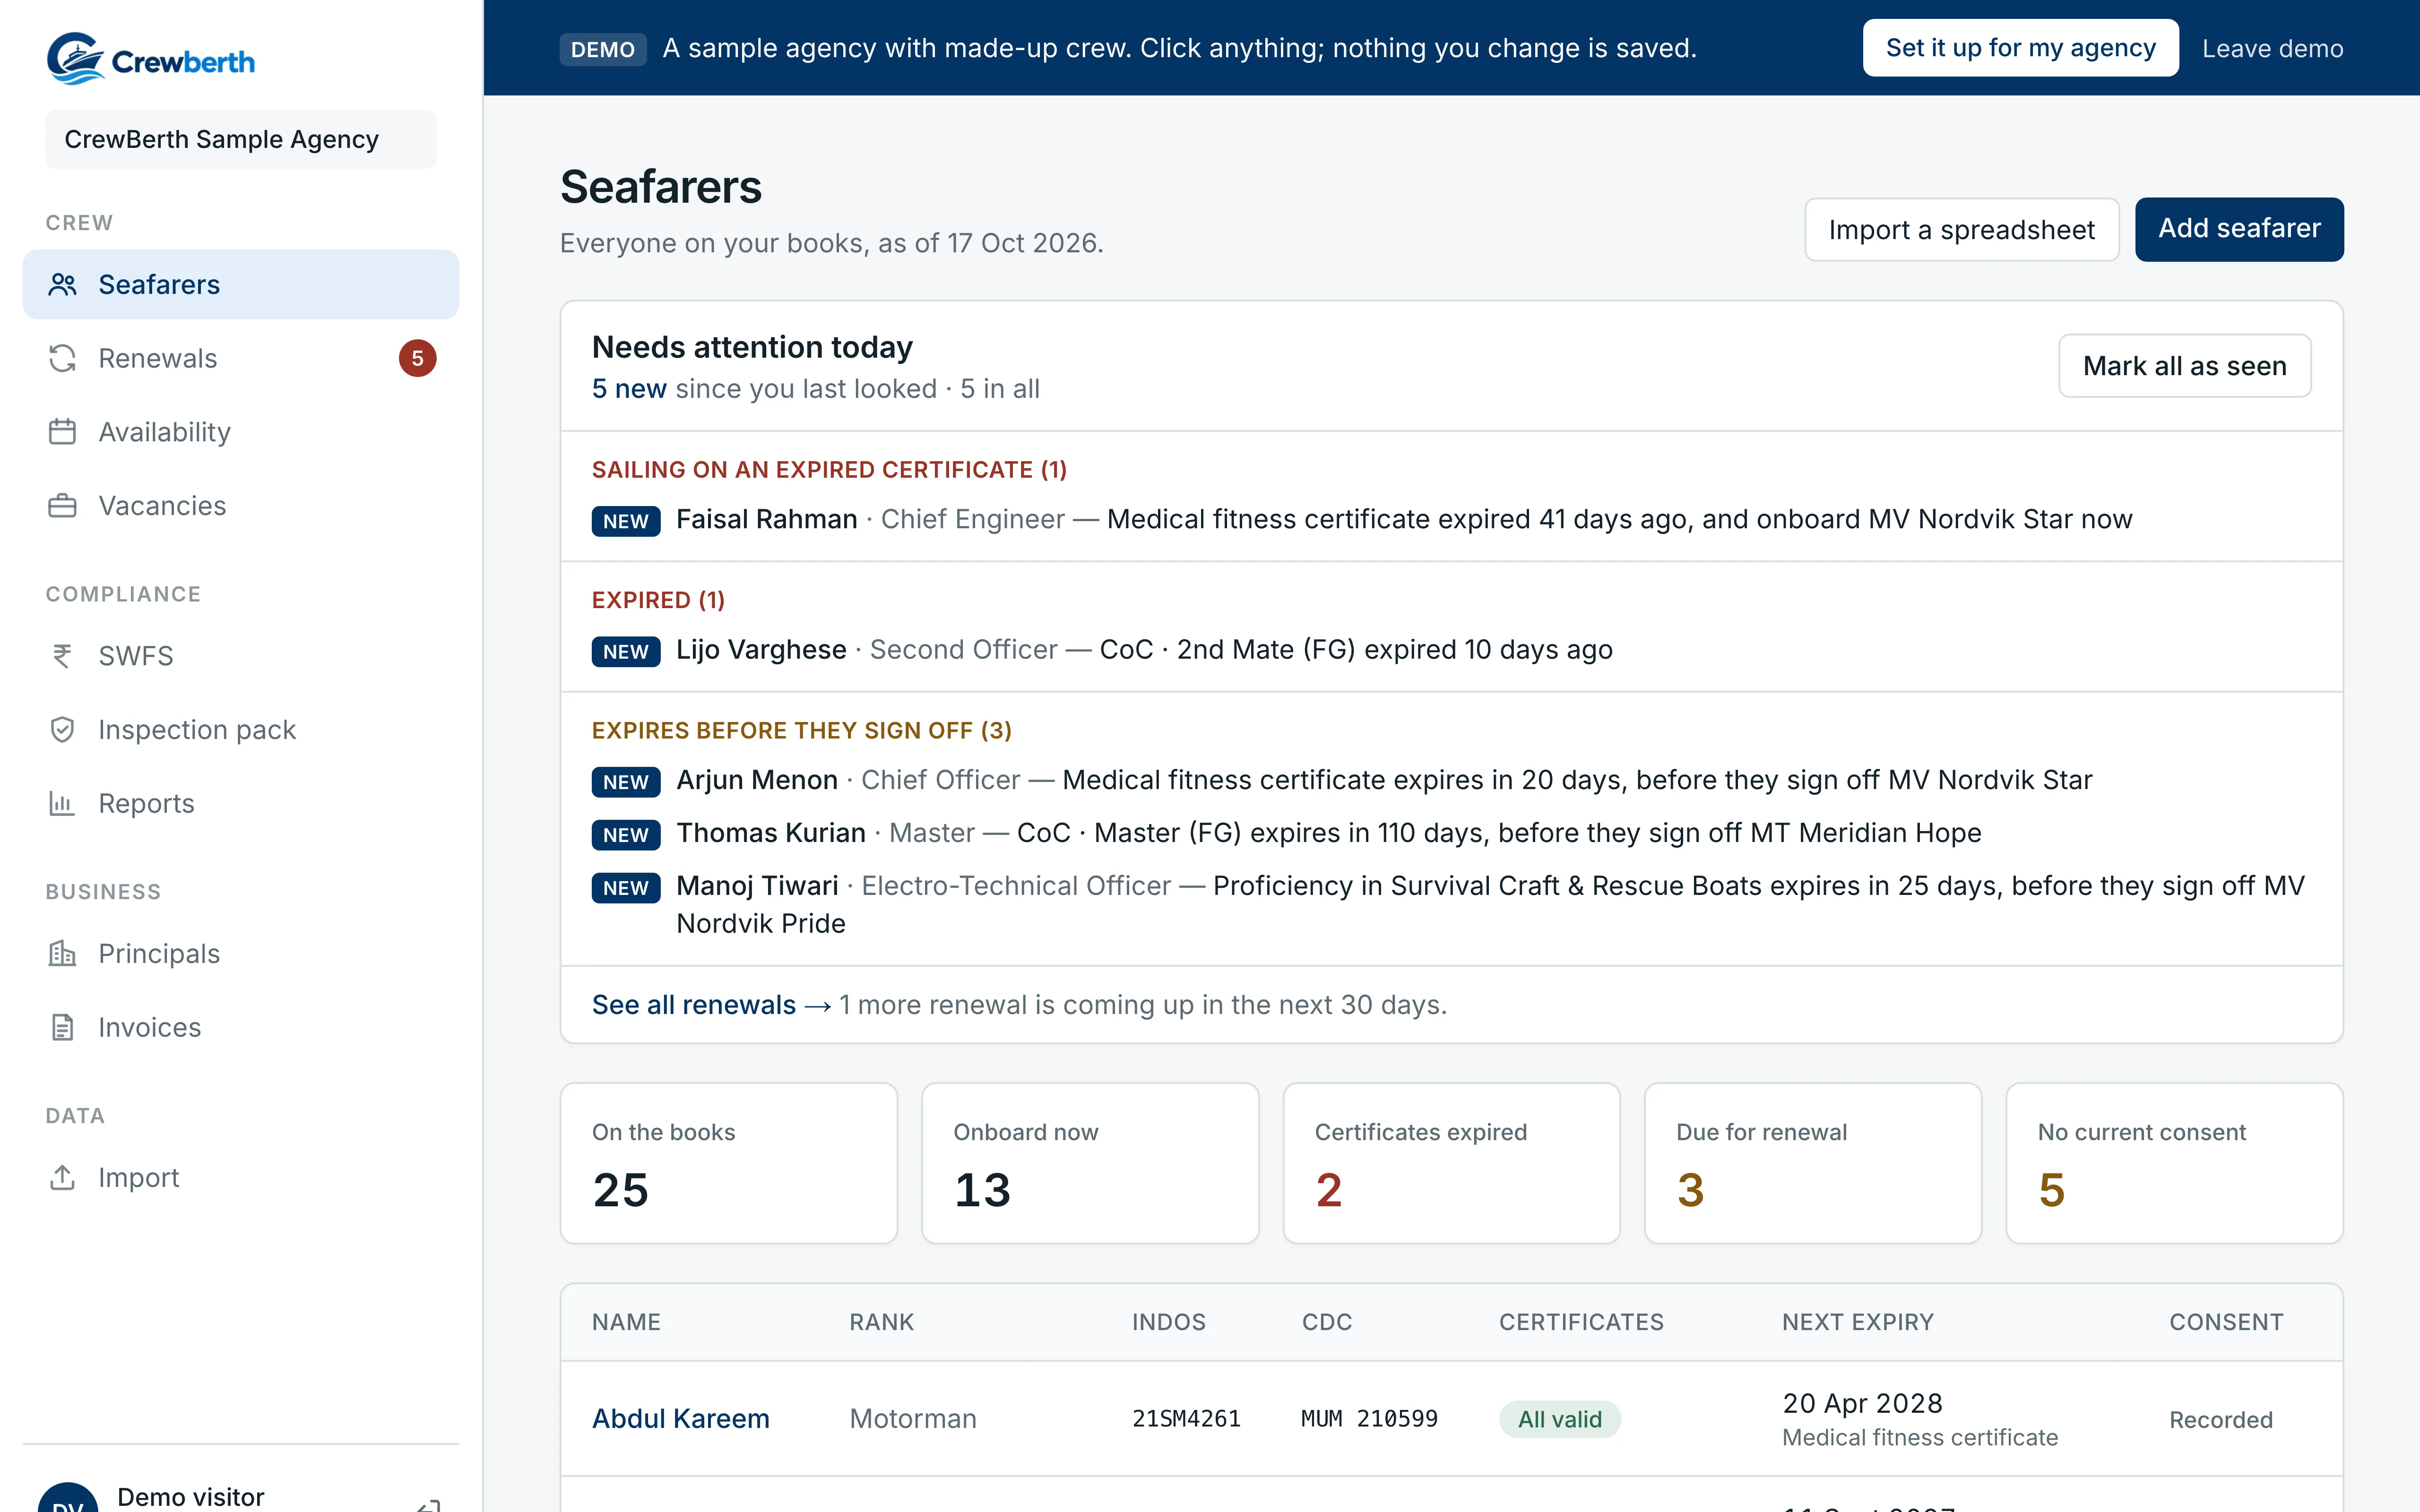
Task: Open the Abdul Kareem seafarer link
Action: pyautogui.click(x=680, y=1419)
